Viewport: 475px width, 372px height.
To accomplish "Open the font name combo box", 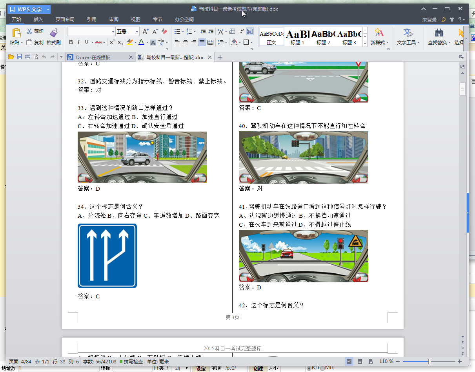I will [91, 32].
